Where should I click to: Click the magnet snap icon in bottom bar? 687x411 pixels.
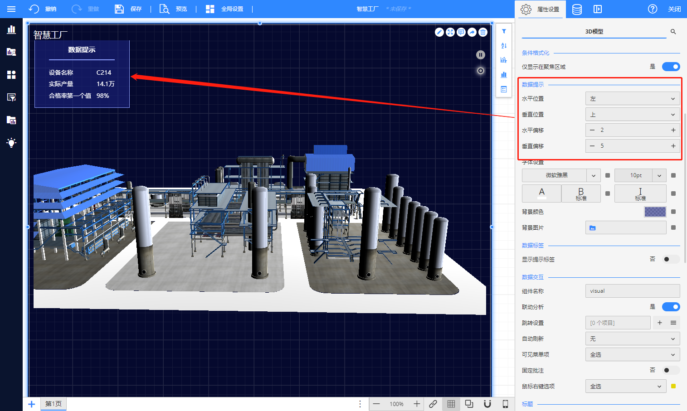pyautogui.click(x=487, y=404)
